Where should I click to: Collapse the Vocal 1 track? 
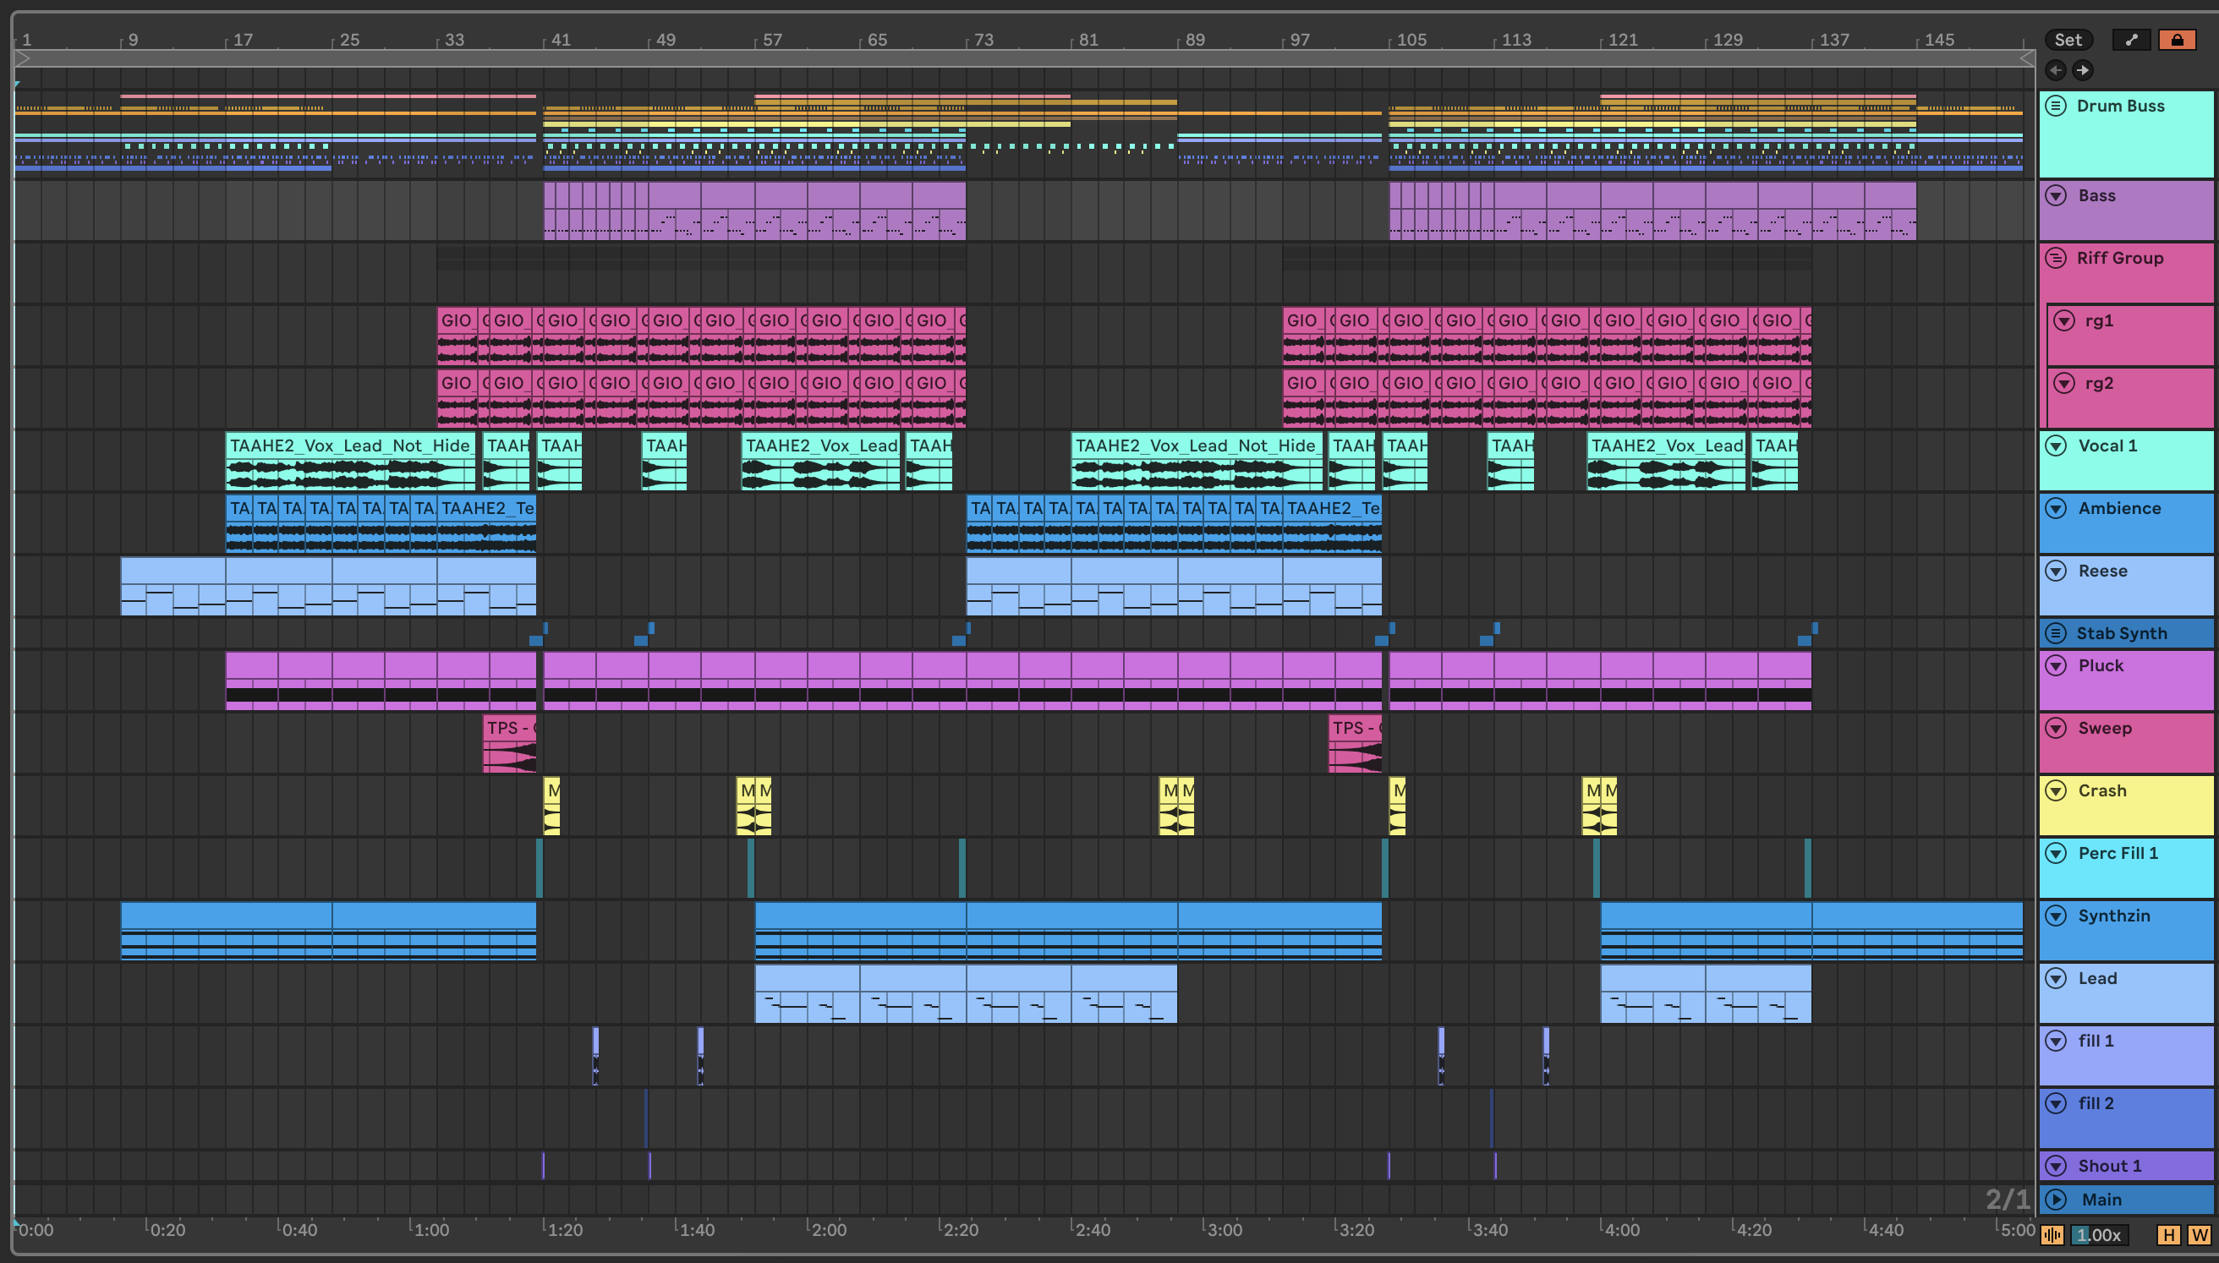[x=2055, y=446]
